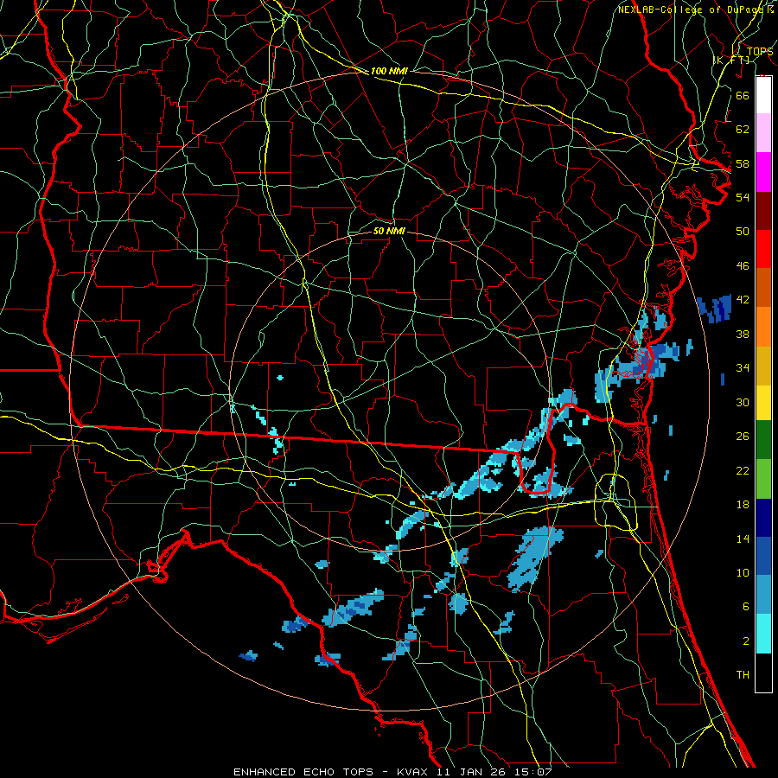Click the cyan swatch near 2
This screenshot has width=778, height=778.
pos(763,634)
